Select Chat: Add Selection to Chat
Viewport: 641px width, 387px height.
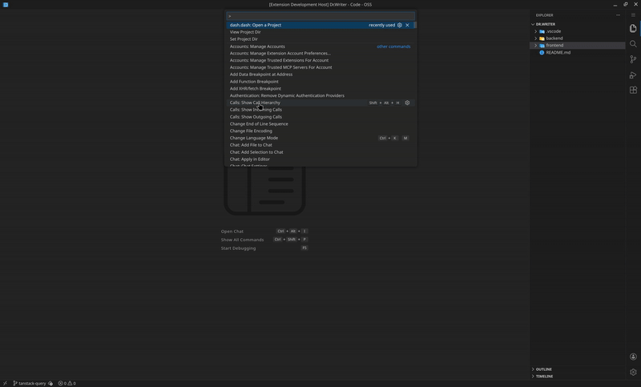320,152
